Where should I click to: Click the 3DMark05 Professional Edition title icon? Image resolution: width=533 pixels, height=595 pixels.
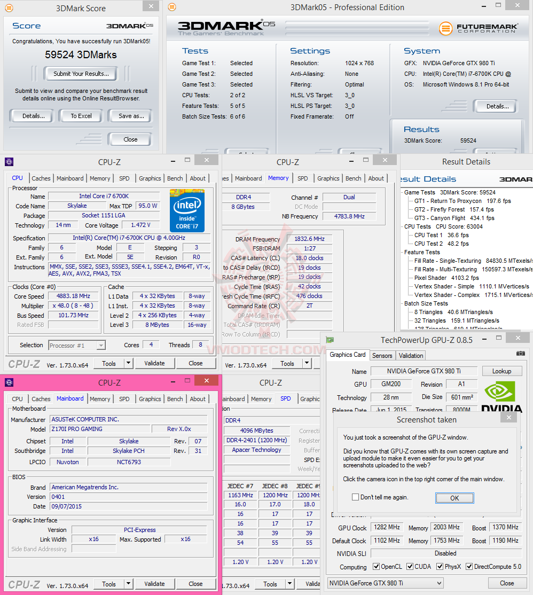coord(172,7)
